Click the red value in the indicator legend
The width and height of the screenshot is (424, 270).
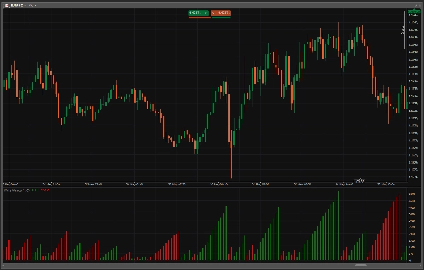click(45, 190)
